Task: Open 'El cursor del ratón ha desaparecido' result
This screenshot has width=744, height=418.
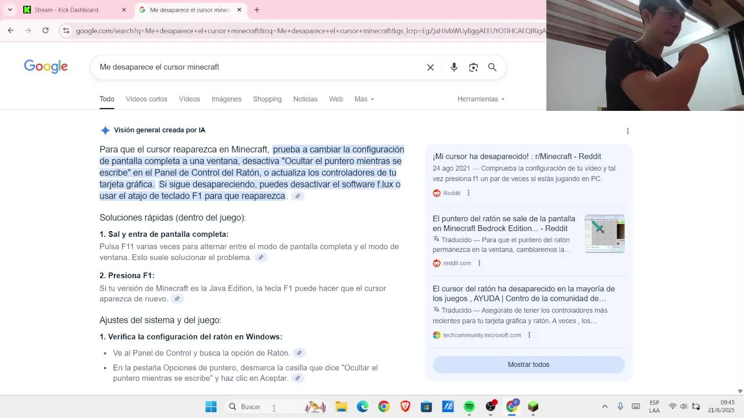Action: (x=524, y=294)
